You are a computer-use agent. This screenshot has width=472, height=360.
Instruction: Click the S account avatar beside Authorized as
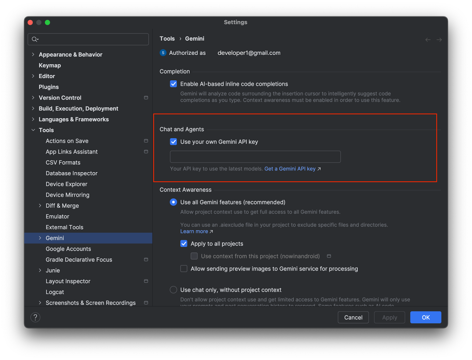(163, 53)
